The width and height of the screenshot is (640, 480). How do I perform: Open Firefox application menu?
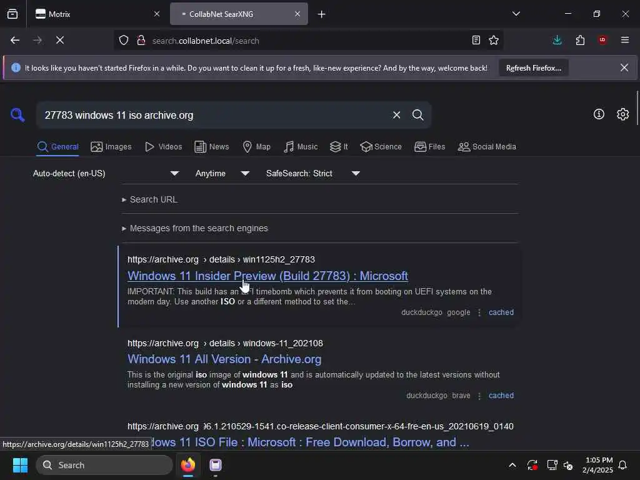[x=625, y=40]
